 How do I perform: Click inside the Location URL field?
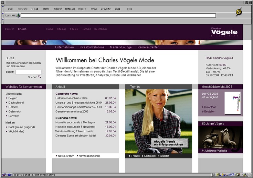click(118, 15)
